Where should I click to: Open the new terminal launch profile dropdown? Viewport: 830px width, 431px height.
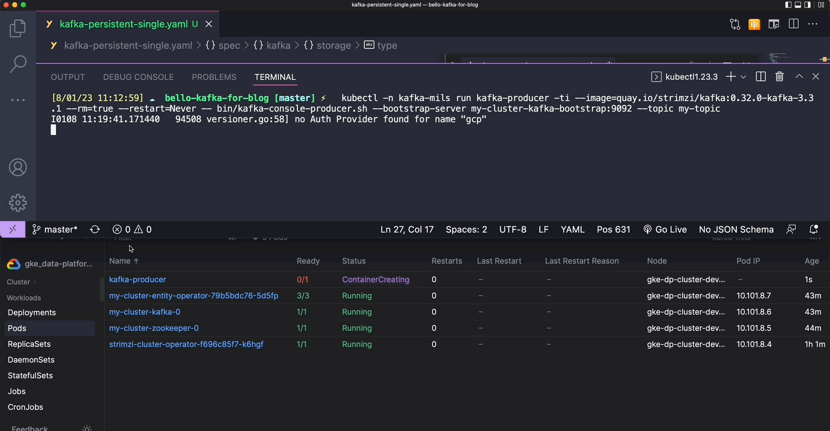[744, 77]
